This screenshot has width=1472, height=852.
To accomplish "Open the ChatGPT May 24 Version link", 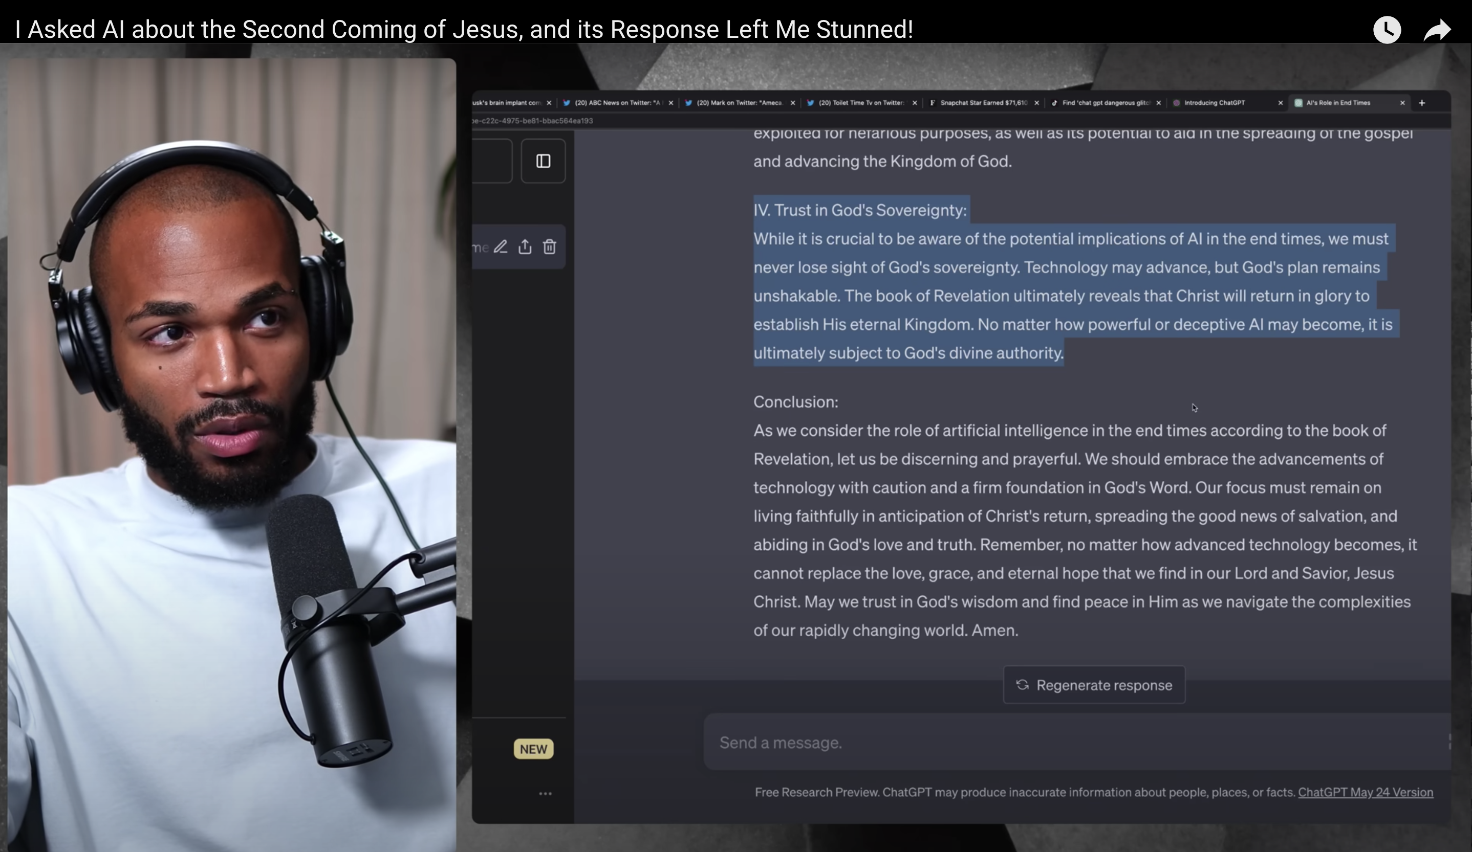I will [x=1366, y=793].
